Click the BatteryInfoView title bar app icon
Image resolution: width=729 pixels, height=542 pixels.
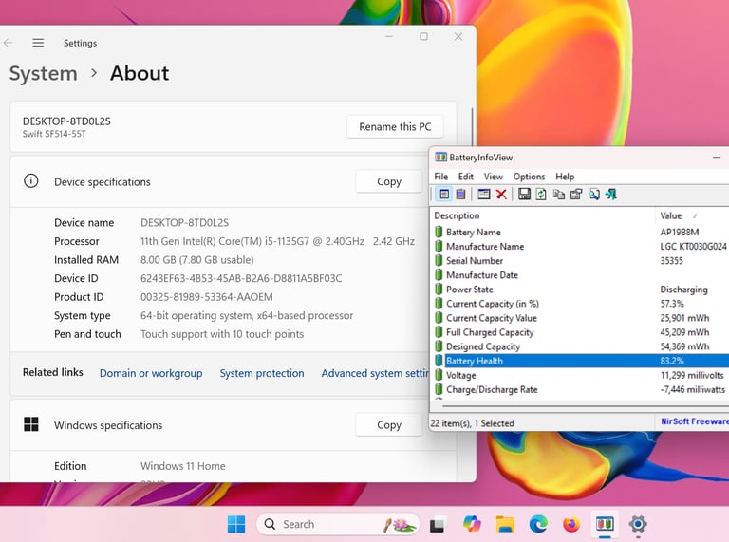point(440,158)
